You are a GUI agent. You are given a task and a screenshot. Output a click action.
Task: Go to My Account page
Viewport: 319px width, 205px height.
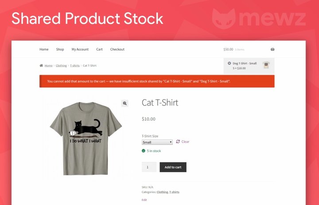pos(80,49)
